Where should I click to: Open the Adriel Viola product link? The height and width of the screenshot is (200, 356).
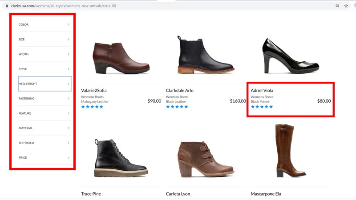click(262, 90)
